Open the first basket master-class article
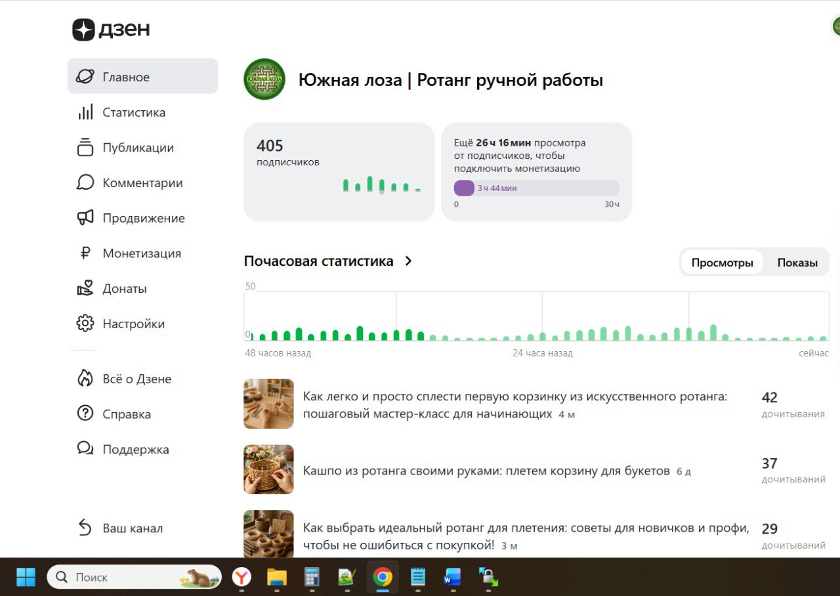The width and height of the screenshot is (840, 596). pyautogui.click(x=514, y=405)
